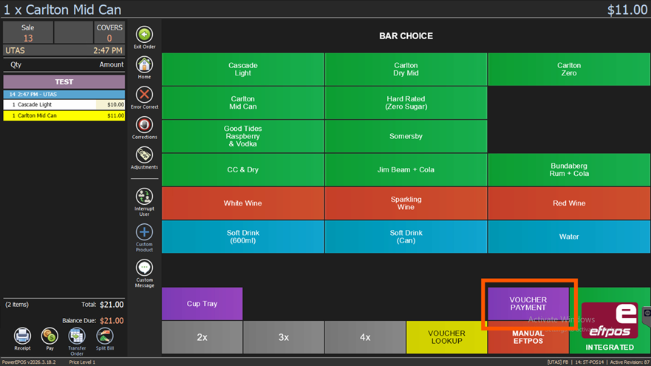Click the Interrupt User icon
The width and height of the screenshot is (651, 366).
[144, 196]
